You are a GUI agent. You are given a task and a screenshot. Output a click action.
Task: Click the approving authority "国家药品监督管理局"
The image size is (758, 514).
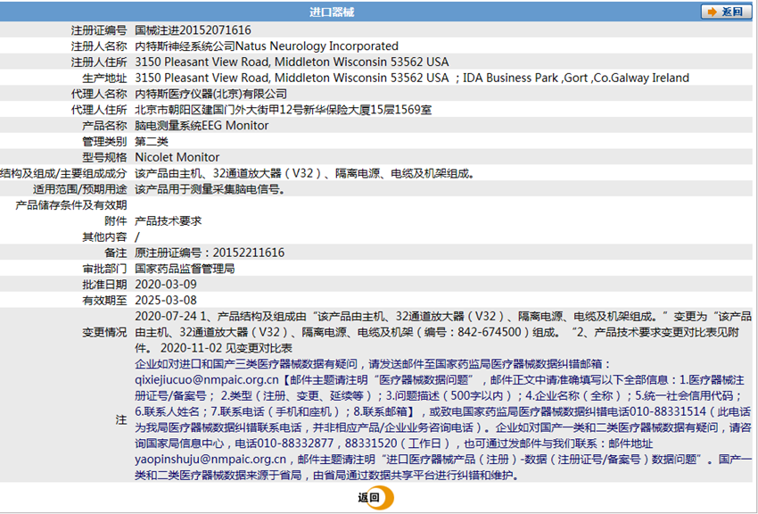[185, 269]
